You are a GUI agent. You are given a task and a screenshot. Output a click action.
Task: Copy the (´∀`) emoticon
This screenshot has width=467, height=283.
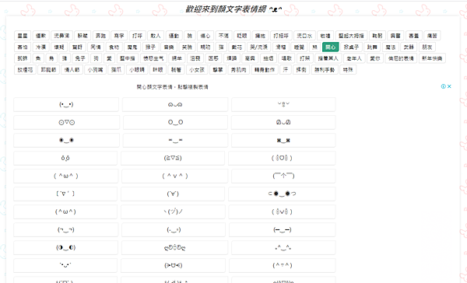coord(173,194)
